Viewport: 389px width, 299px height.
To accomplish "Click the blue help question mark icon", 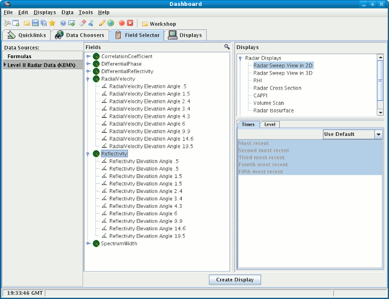I will [x=63, y=23].
